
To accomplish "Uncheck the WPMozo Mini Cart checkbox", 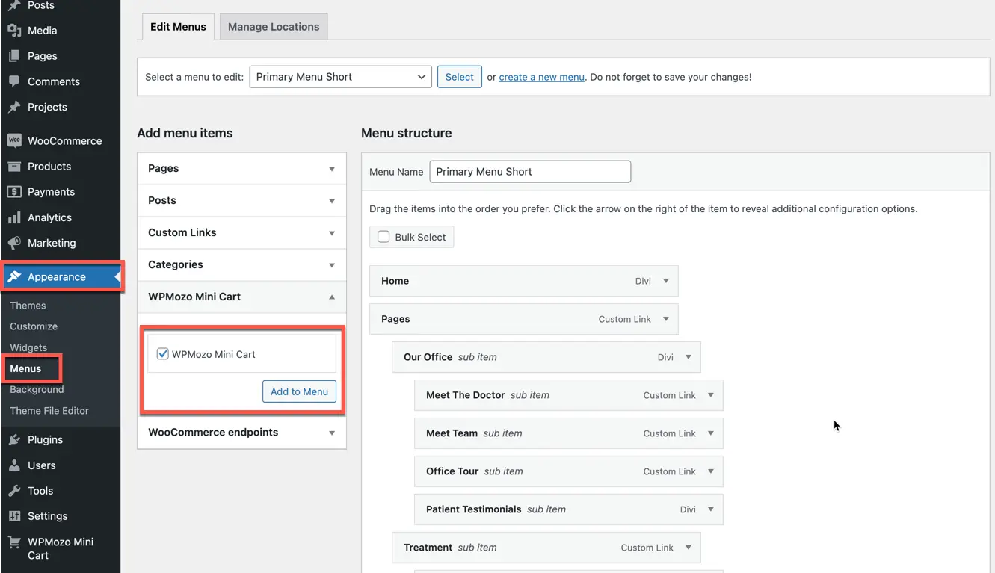I will [162, 354].
